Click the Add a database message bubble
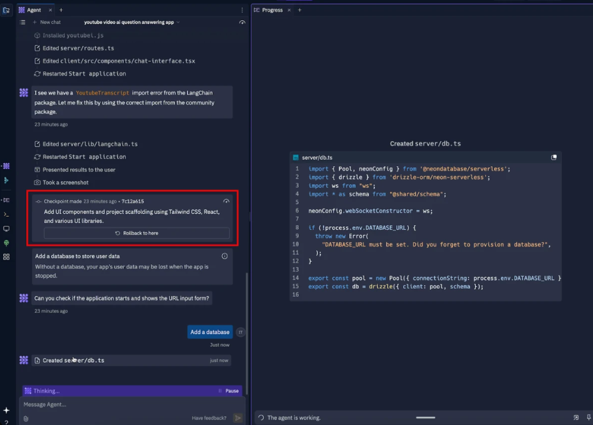 tap(210, 332)
